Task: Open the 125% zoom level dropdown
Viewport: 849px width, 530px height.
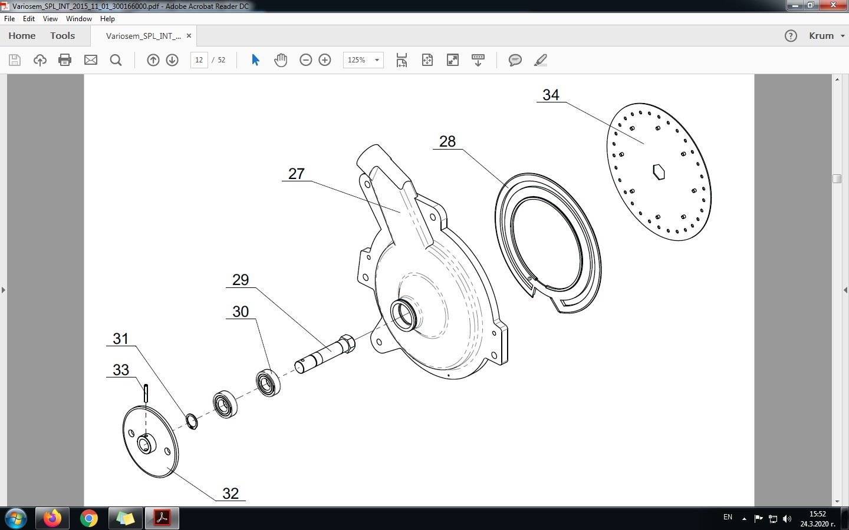Action: pos(363,60)
